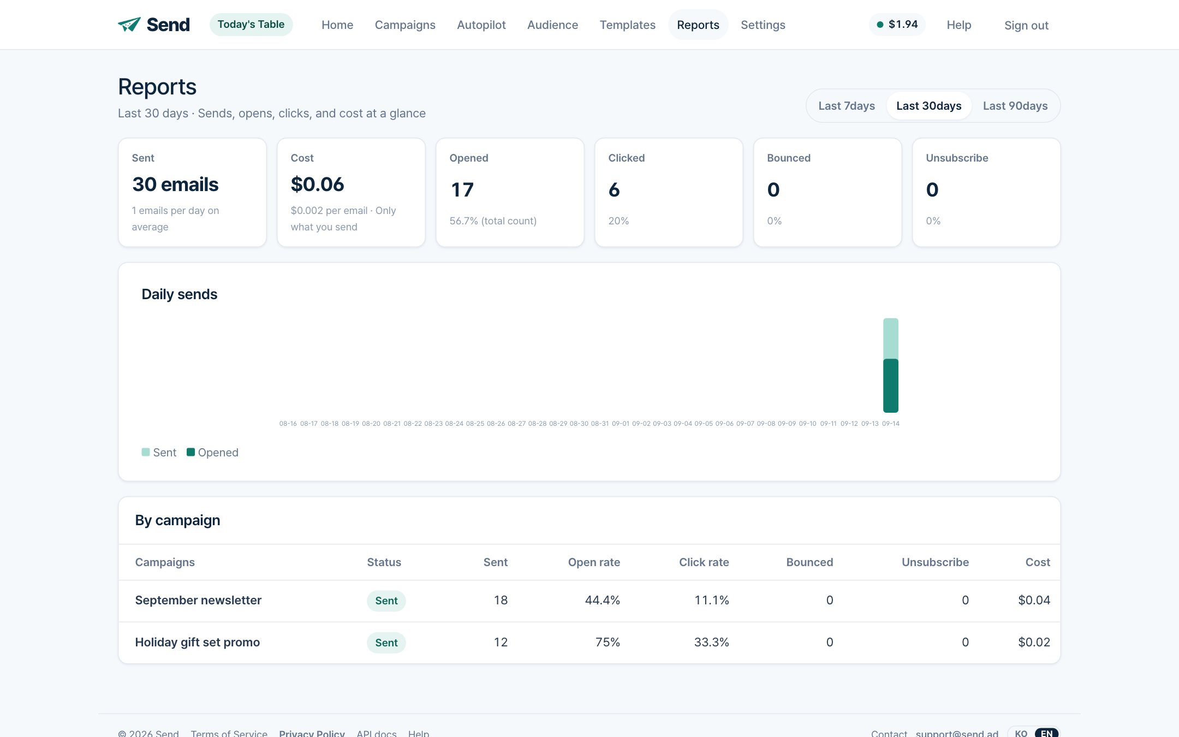Select the Last 7days range
This screenshot has height=737, width=1179.
click(847, 106)
